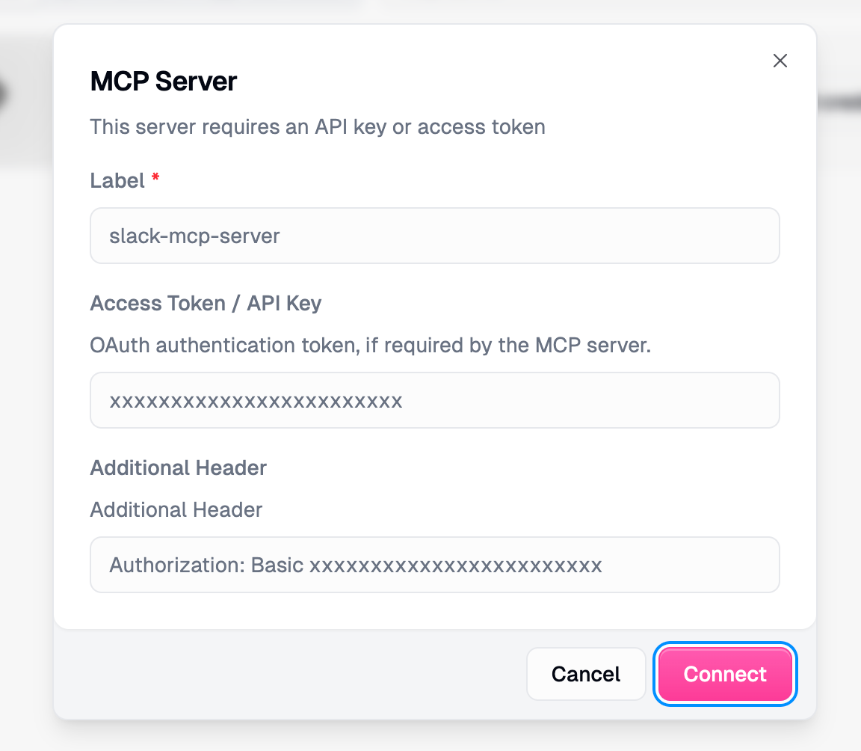Select the Authorization Basic header field

(435, 565)
